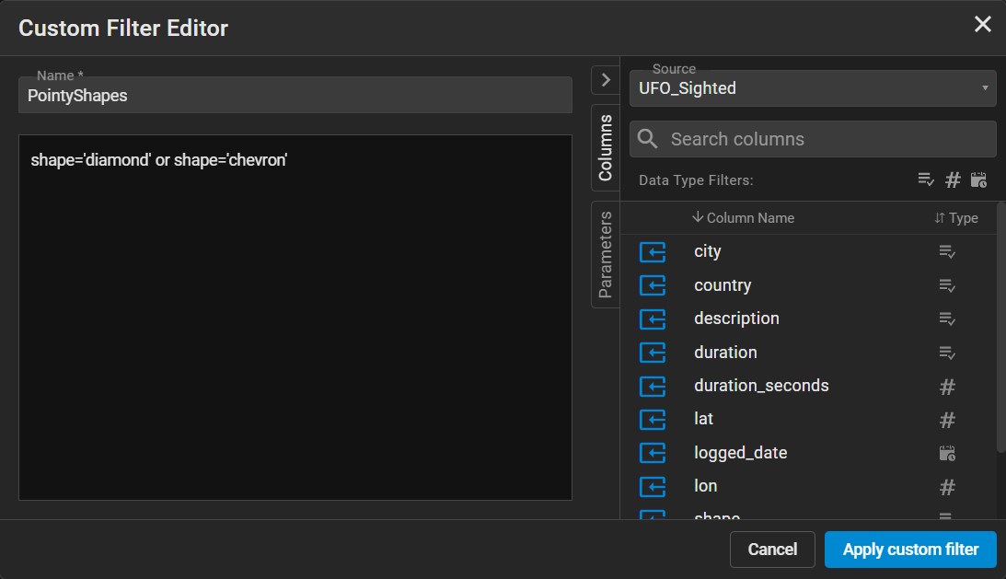Insert the lat column using its icon
The image size is (1006, 579).
click(x=652, y=420)
